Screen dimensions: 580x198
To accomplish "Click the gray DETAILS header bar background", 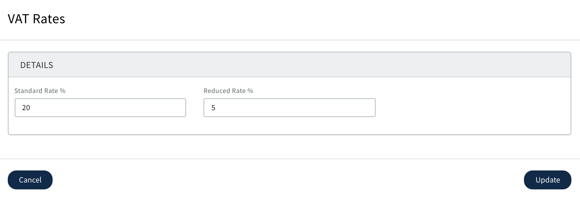I will [302, 65].
